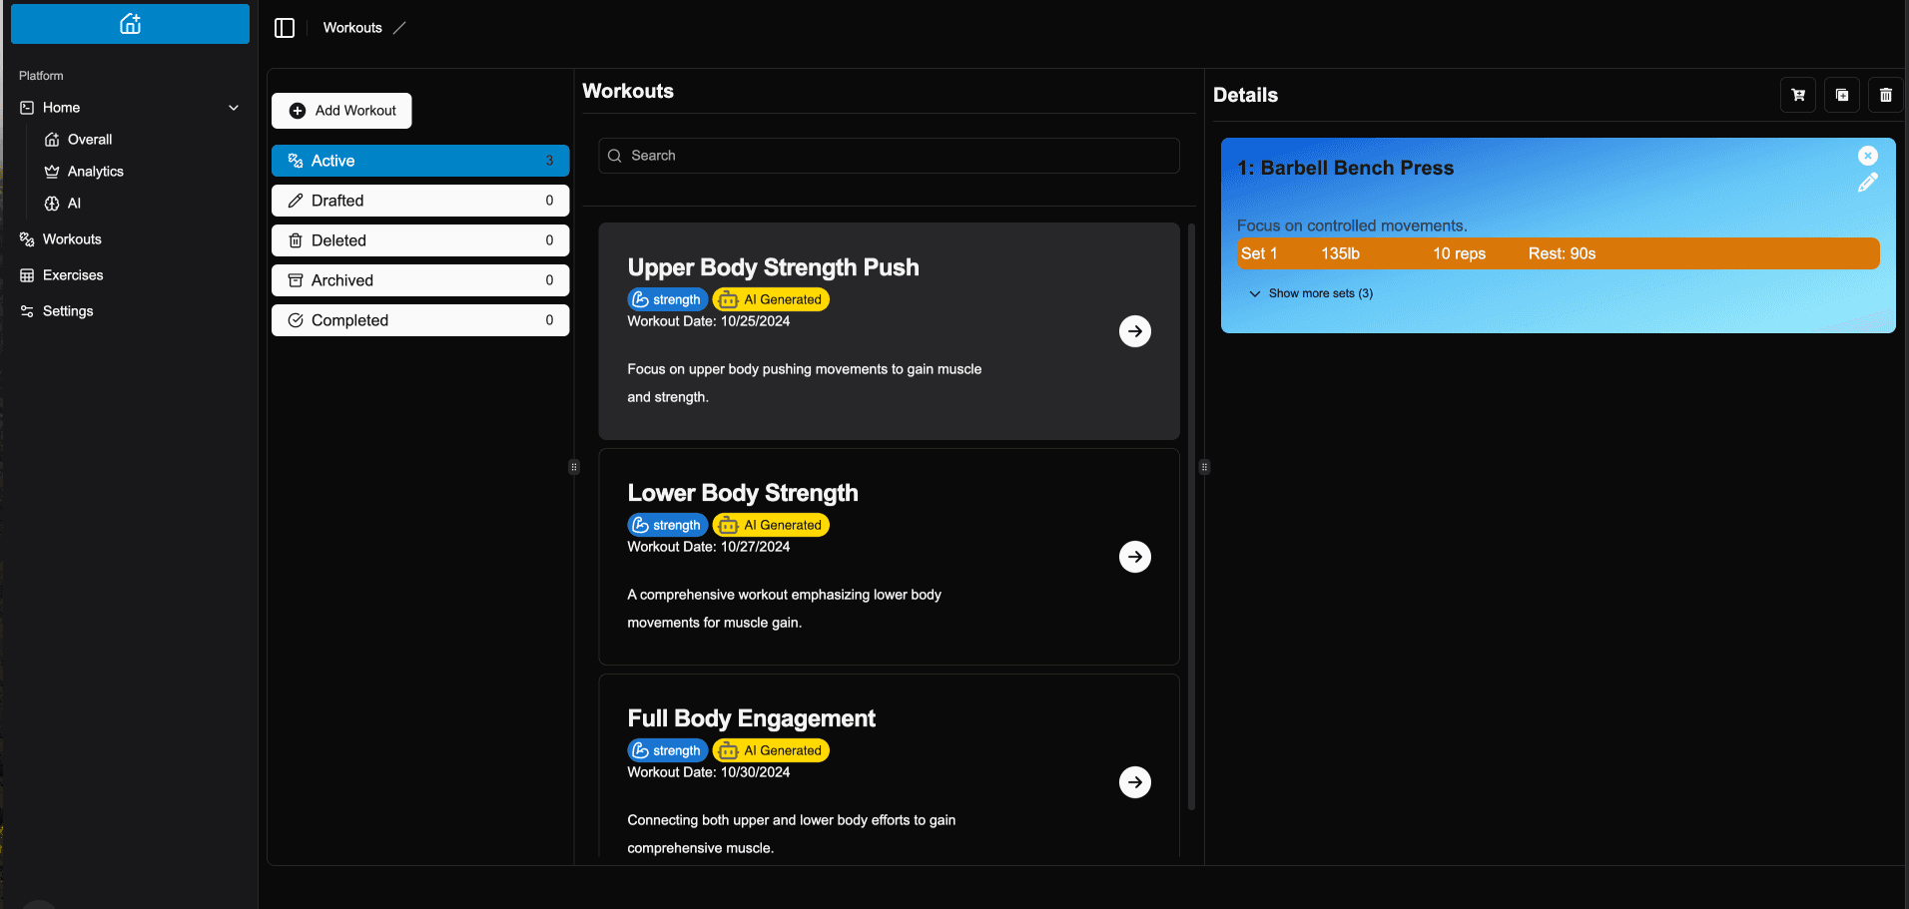Collapse the Home section chevron
1909x909 pixels.
234,108
